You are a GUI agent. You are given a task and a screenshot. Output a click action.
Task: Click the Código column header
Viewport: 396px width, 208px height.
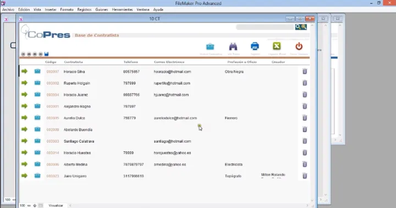pos(51,62)
